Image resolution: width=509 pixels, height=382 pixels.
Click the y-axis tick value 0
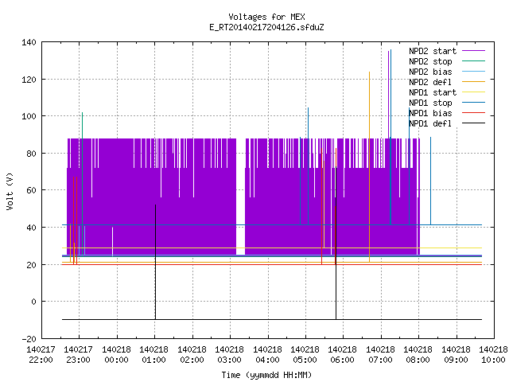[33, 302]
